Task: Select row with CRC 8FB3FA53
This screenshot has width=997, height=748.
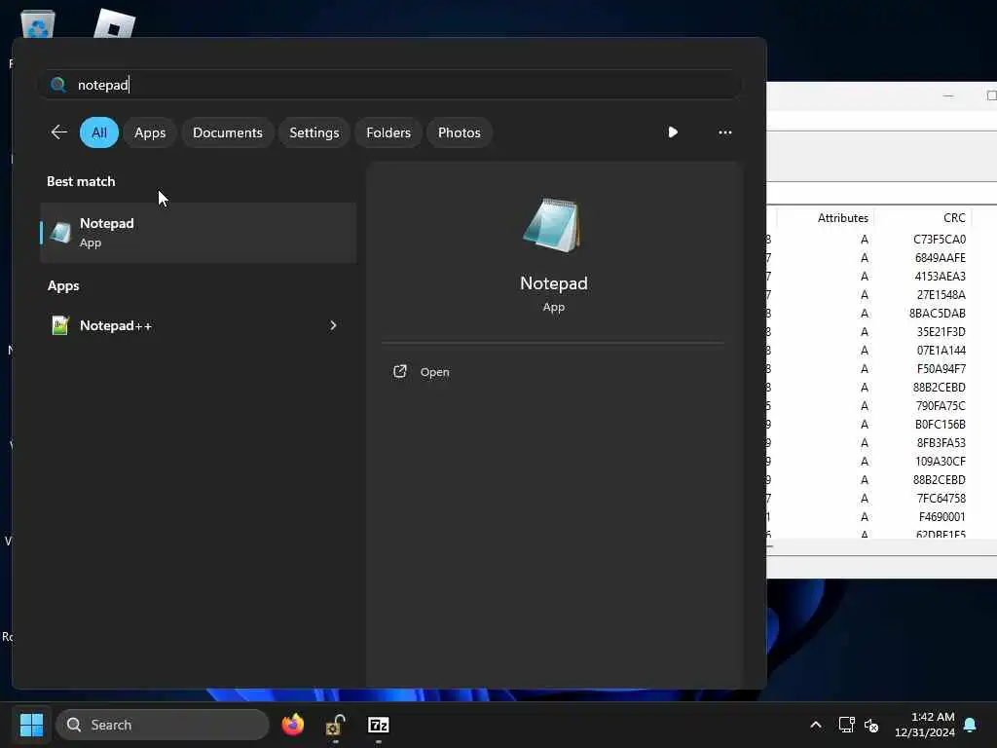Action: (882, 443)
